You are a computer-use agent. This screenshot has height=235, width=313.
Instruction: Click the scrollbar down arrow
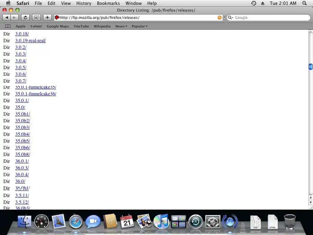(311, 203)
